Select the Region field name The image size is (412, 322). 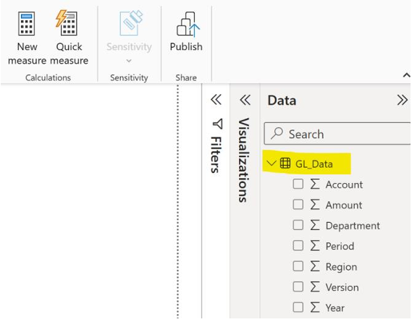coord(341,267)
